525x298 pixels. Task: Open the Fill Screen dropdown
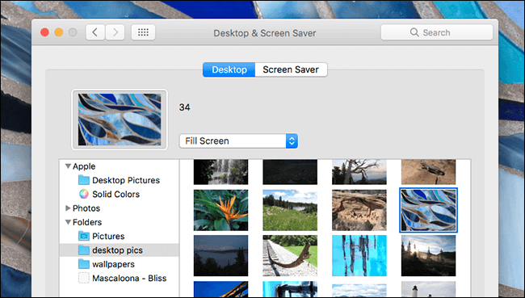(x=238, y=141)
